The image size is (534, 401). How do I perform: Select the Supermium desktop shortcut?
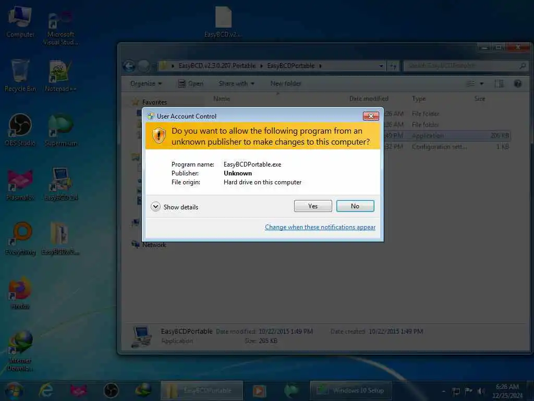(x=60, y=129)
